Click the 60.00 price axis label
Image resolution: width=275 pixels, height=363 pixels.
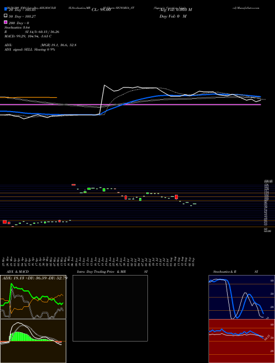[x=268, y=231]
